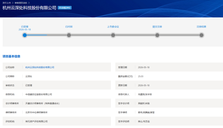Screen dimensions: 223x128
Task: Click the page title 杭州云深处科技股份有限公司
Action: pyautogui.click(x=29, y=8)
